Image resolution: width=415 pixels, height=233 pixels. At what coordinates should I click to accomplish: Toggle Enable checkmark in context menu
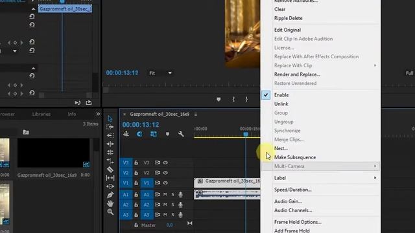(266, 95)
